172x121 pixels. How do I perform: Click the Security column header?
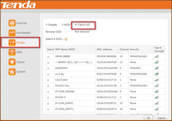coord(134,49)
